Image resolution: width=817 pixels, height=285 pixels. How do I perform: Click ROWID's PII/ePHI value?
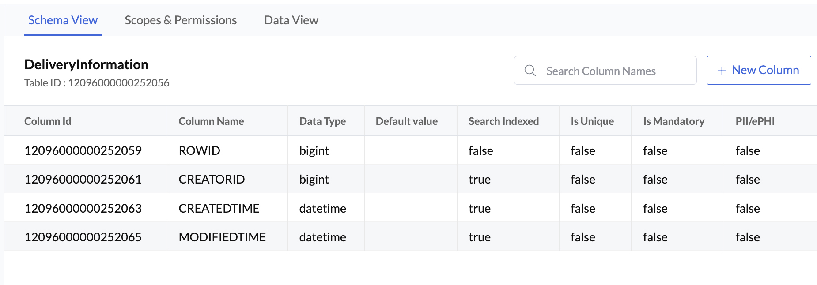748,150
